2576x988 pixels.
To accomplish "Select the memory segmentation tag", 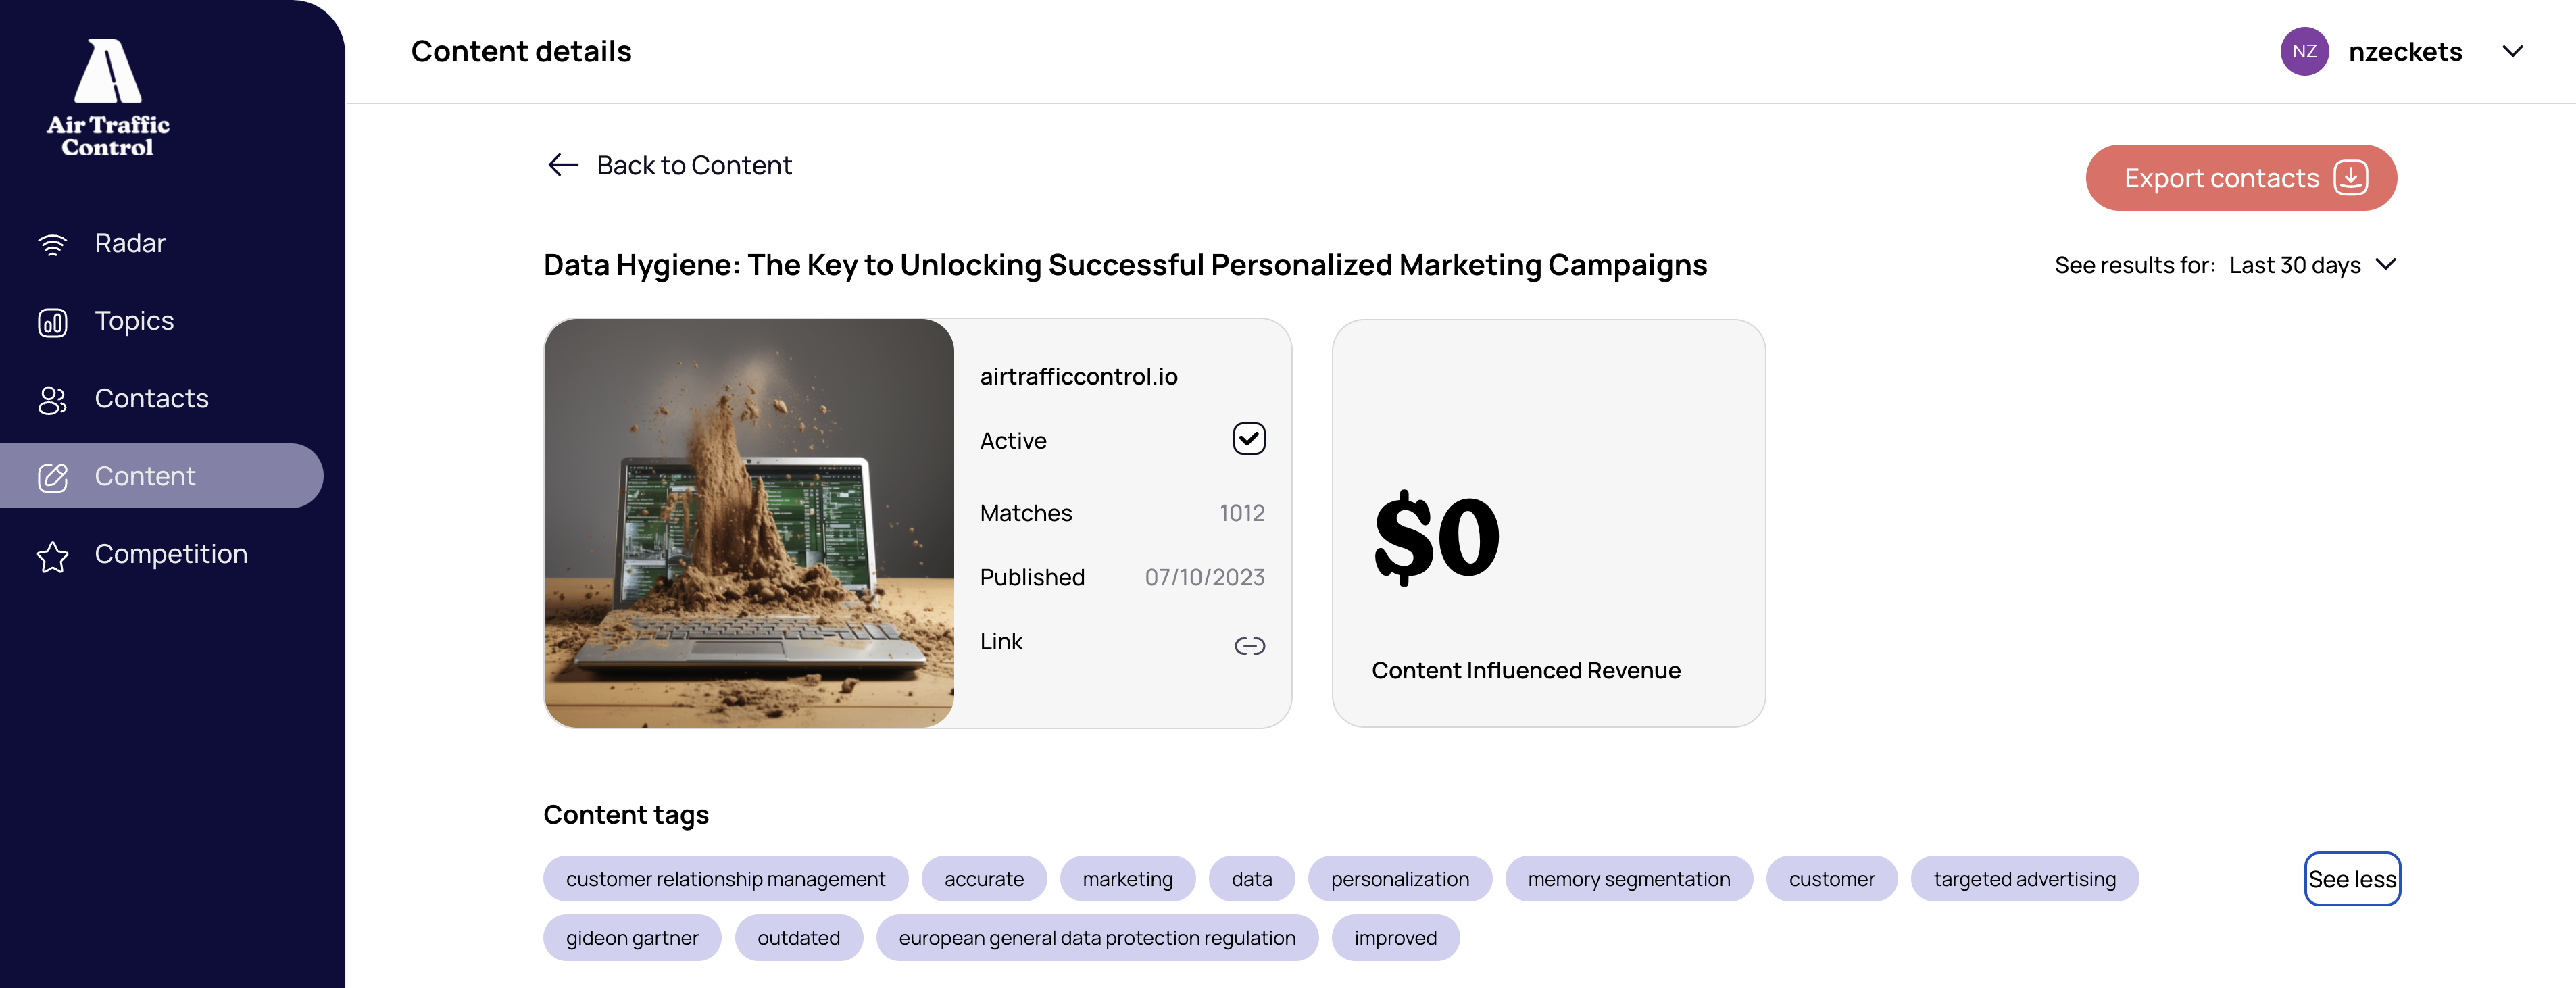I will pos(1628,879).
